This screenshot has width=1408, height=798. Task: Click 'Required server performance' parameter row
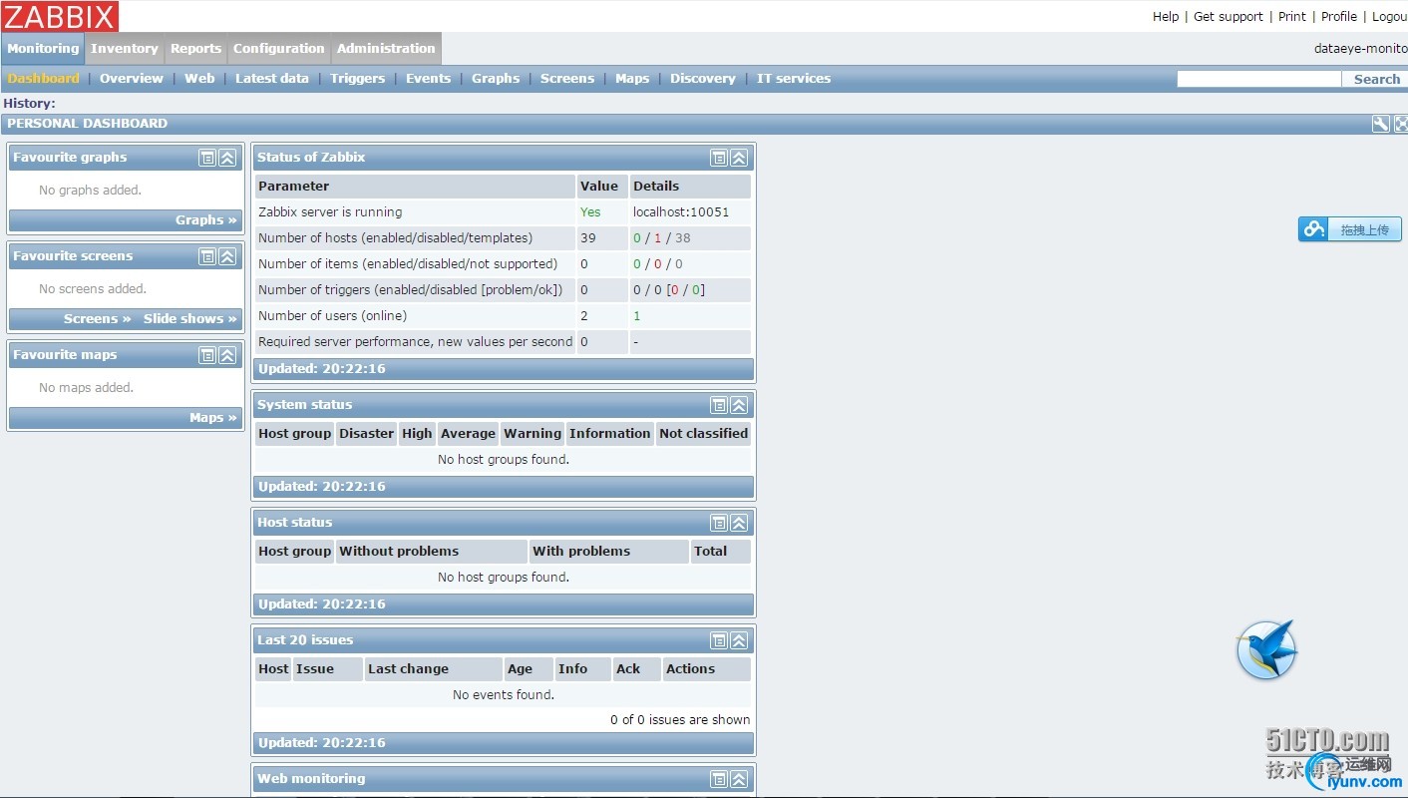[x=503, y=342]
